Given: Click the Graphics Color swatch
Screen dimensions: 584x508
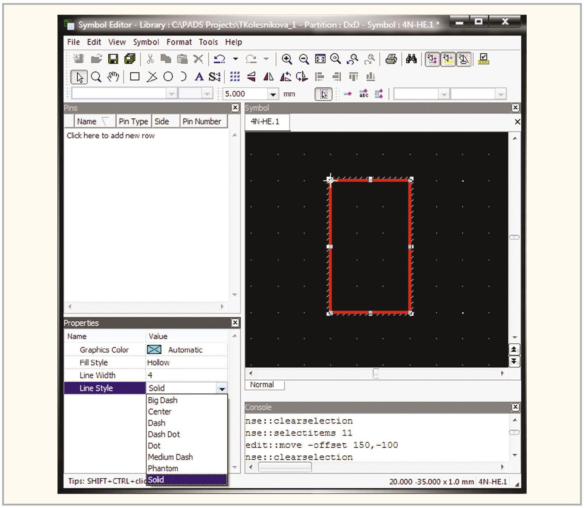Looking at the screenshot, I should tap(154, 350).
